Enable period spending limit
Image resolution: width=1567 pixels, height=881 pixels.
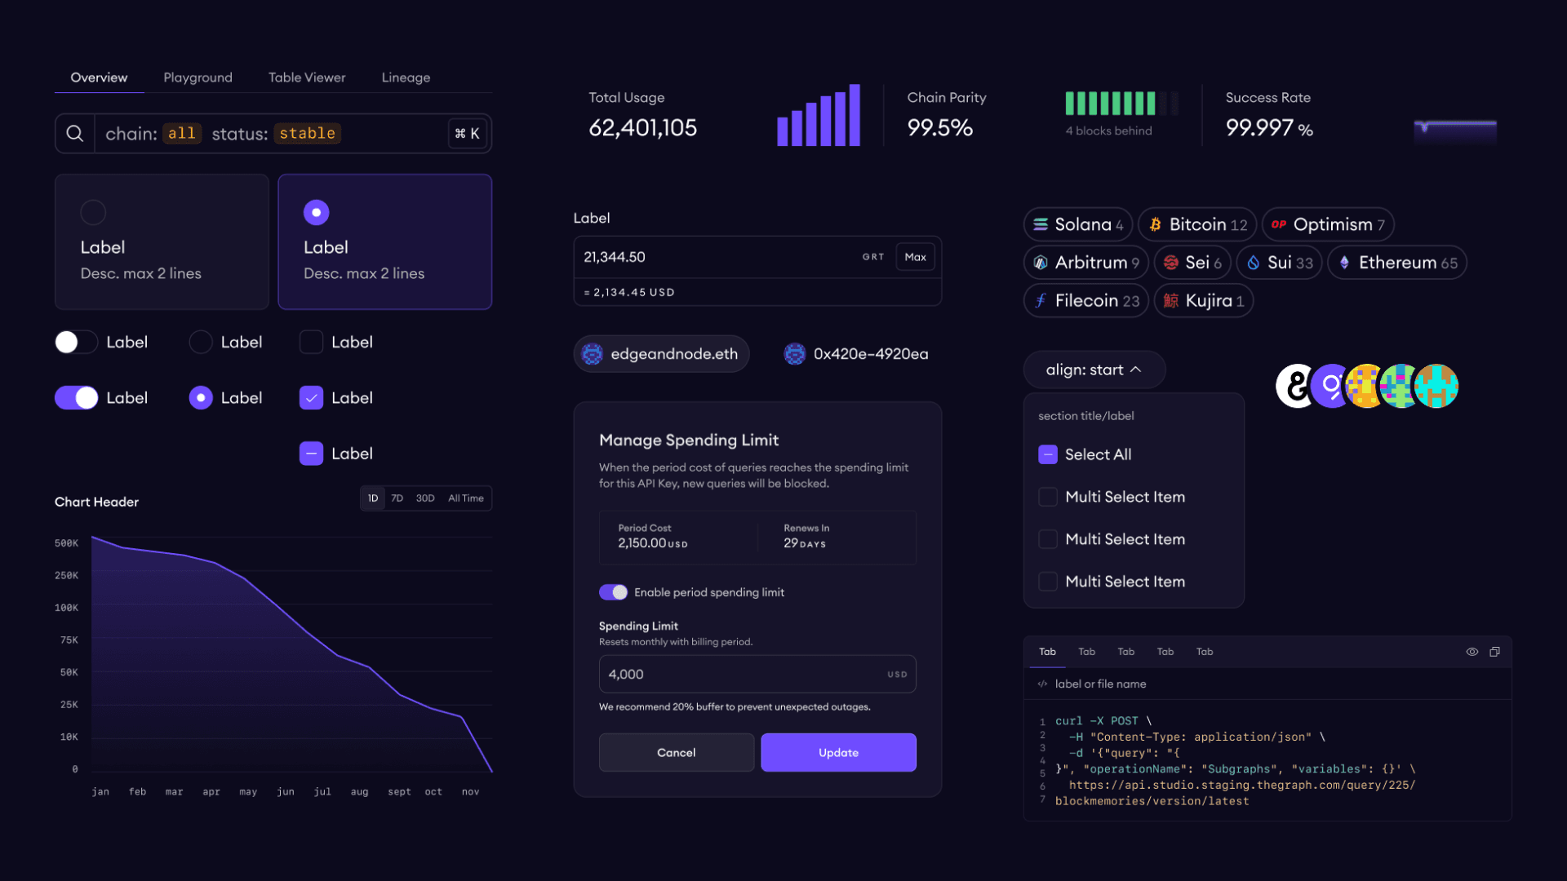tap(614, 592)
